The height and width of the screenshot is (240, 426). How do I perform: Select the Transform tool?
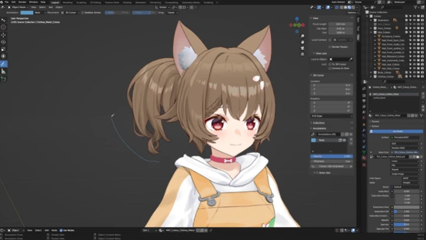pos(4,56)
